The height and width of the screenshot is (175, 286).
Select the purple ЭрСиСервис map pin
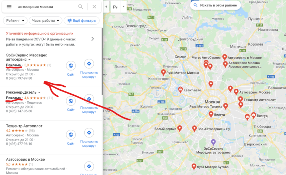point(213,142)
